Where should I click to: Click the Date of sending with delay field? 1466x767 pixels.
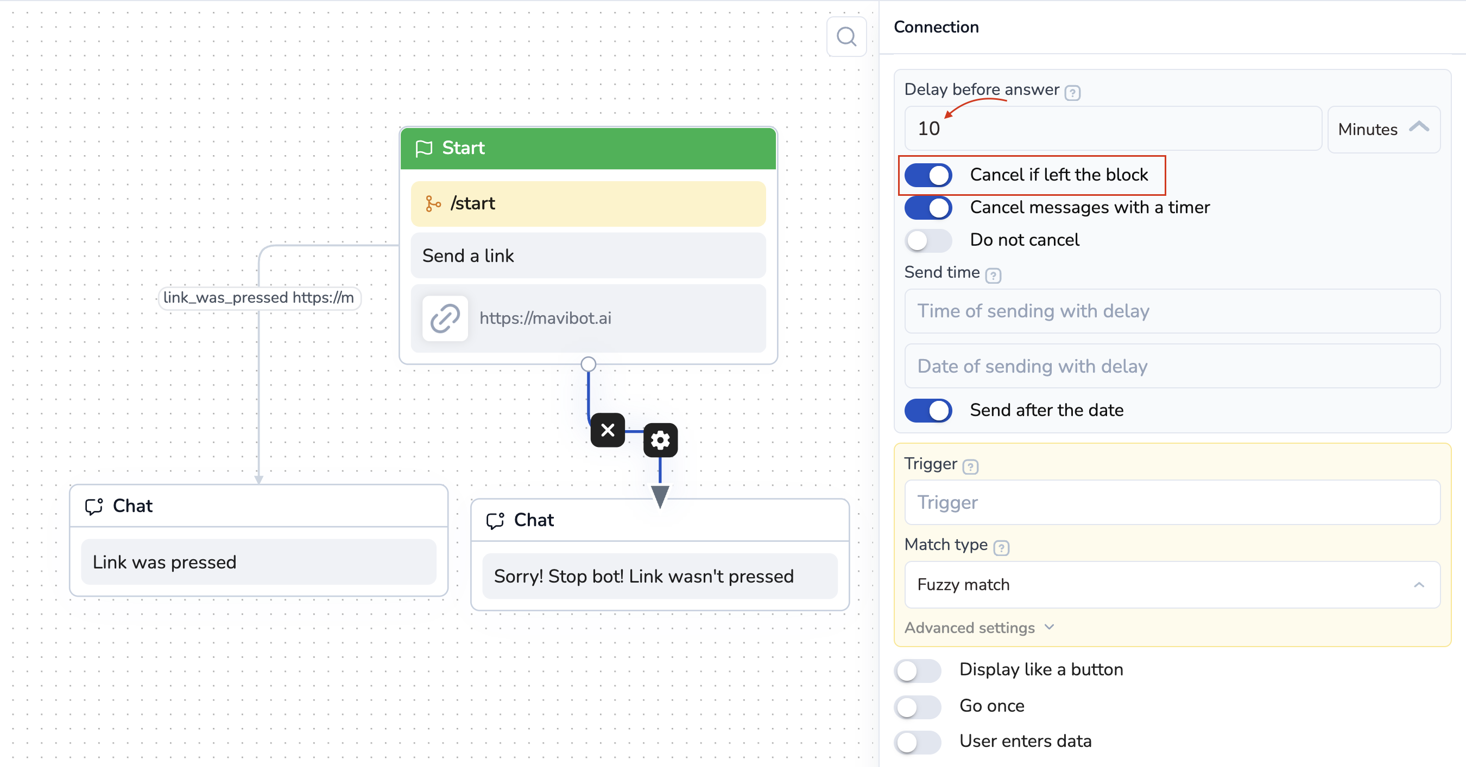[1172, 366]
